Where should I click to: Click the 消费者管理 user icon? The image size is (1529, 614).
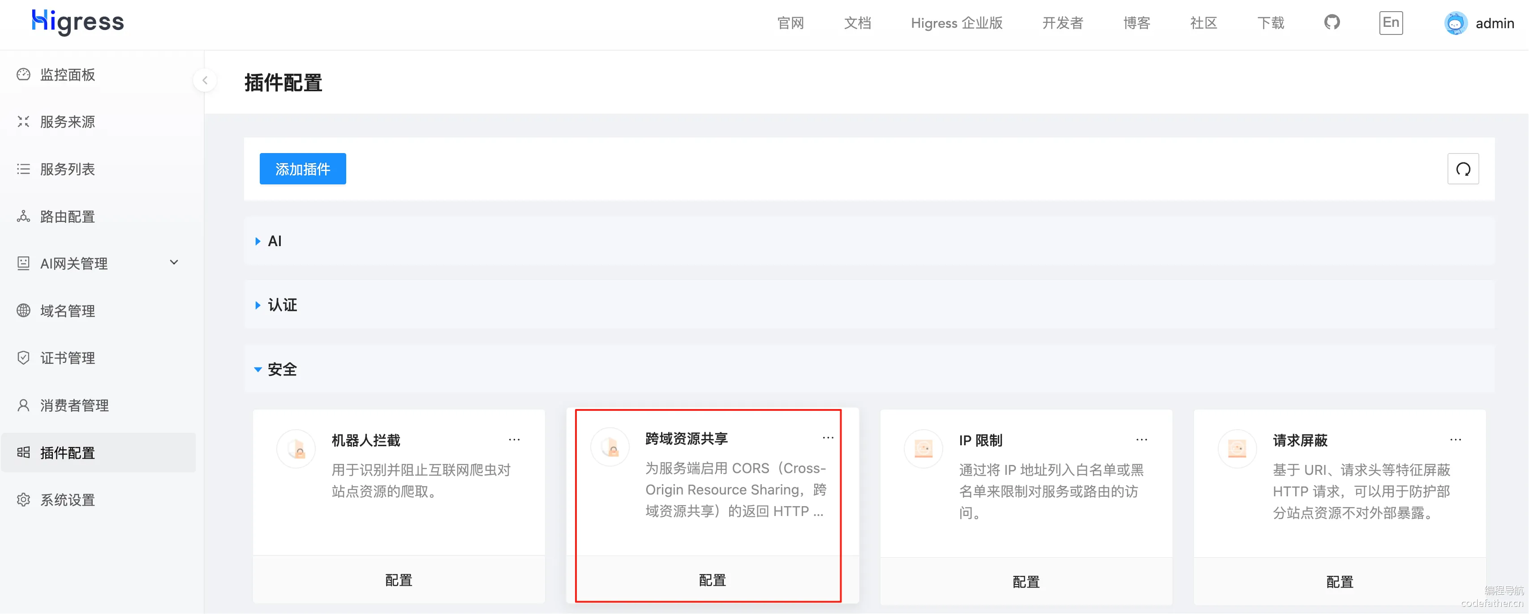click(x=23, y=405)
